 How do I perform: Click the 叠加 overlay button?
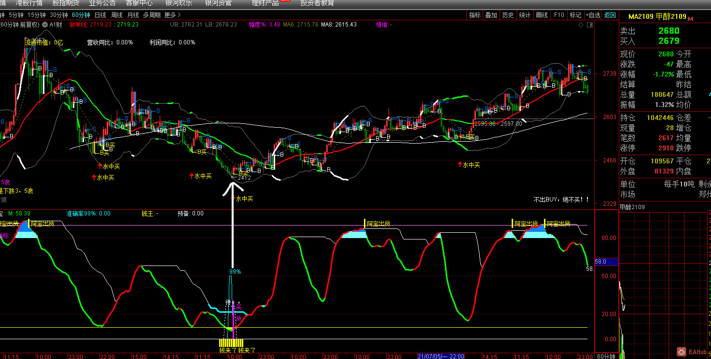point(491,15)
